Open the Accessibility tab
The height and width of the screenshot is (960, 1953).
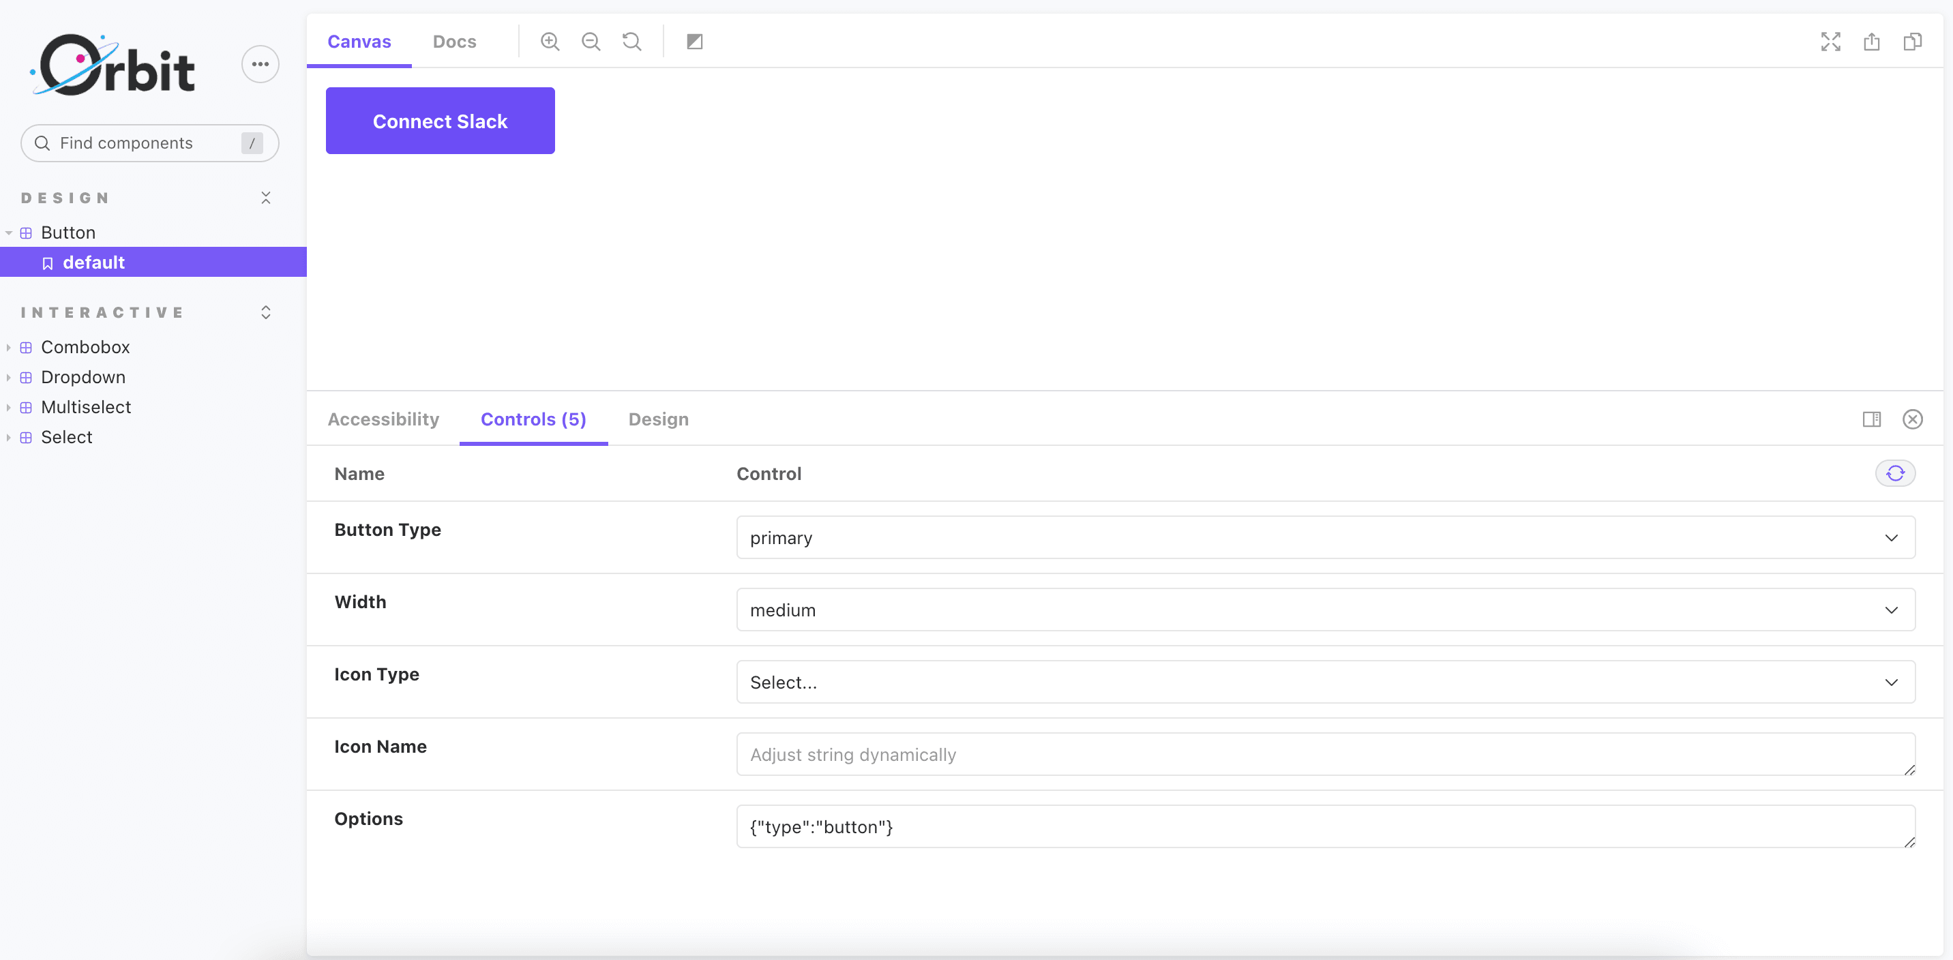pyautogui.click(x=383, y=419)
